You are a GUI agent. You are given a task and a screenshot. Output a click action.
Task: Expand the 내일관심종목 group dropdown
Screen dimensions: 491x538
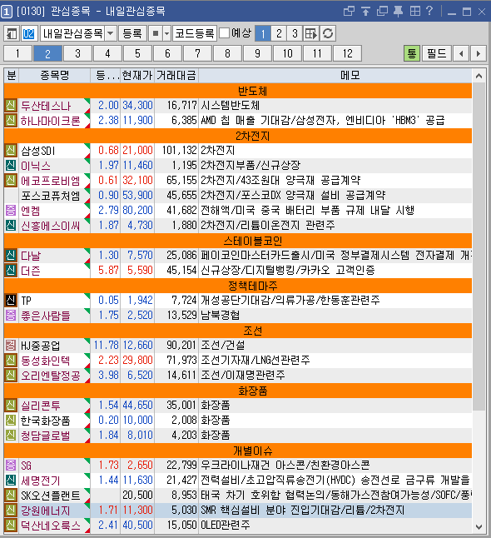point(110,33)
